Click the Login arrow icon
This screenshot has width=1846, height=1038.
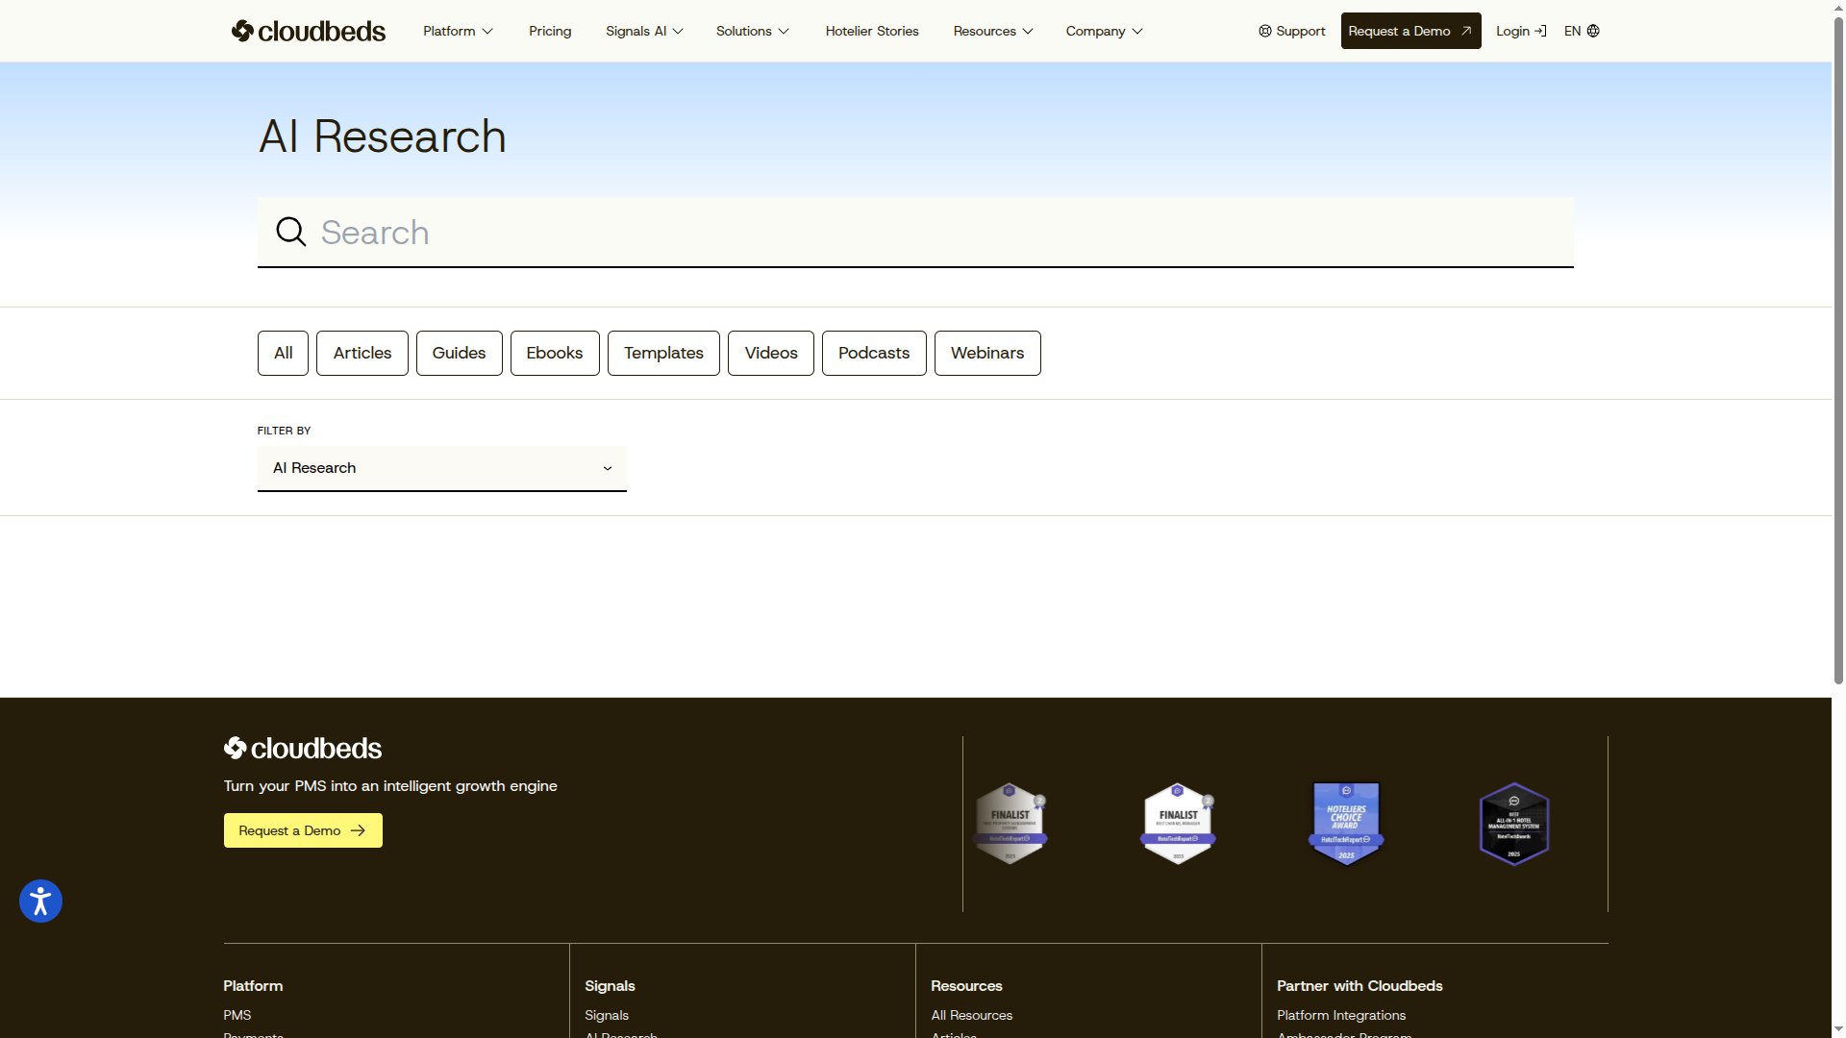[1540, 31]
